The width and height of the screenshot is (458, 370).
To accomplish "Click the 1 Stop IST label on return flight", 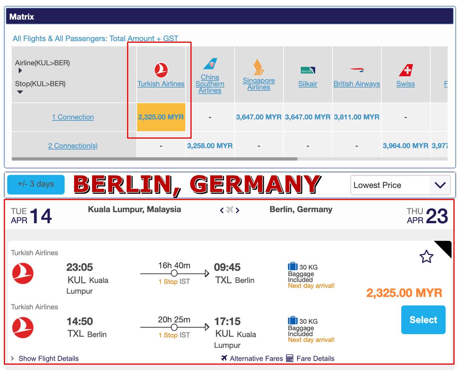I will (174, 335).
